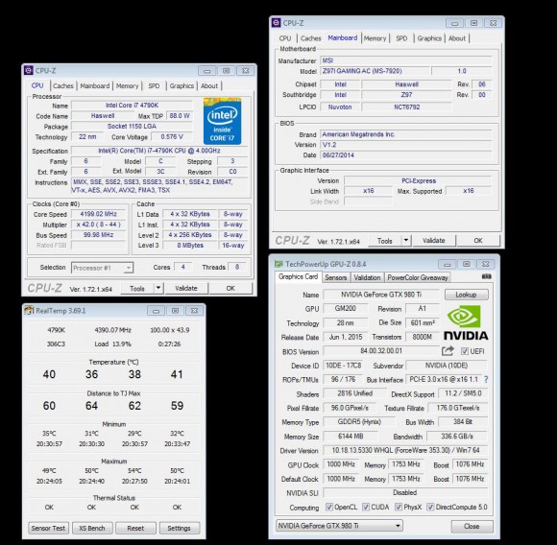Click the RealTemp load value 13.9%

[x=122, y=344]
